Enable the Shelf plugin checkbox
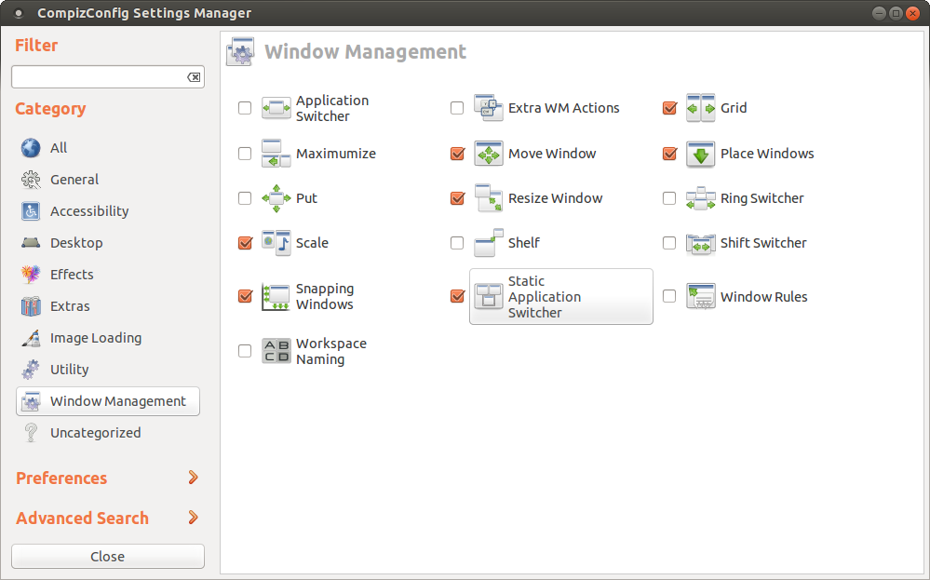 coord(457,243)
